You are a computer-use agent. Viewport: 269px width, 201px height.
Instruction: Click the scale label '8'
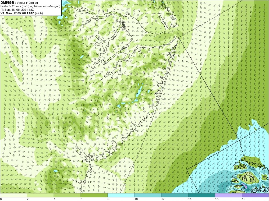pos(108,199)
